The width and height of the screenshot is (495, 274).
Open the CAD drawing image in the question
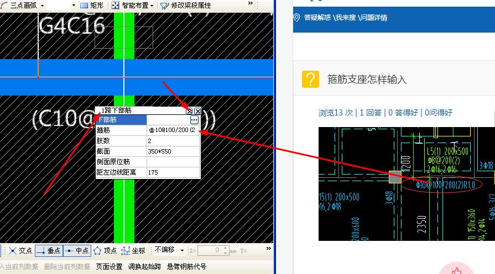(x=407, y=184)
